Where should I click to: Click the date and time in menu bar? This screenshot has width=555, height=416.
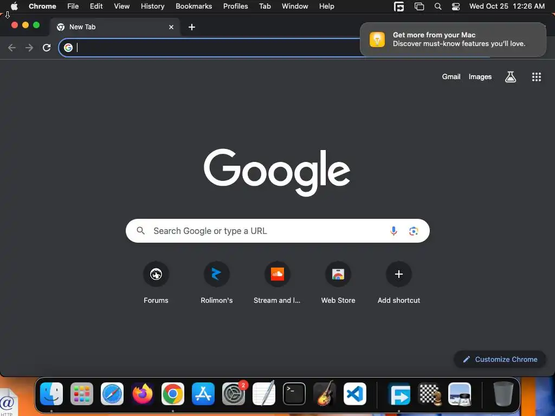[x=507, y=6]
